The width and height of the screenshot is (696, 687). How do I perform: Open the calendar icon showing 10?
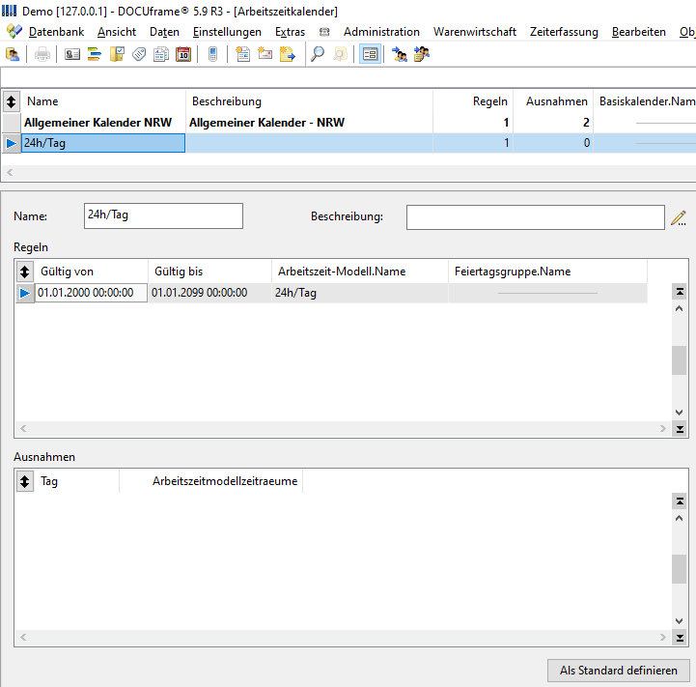pyautogui.click(x=183, y=55)
